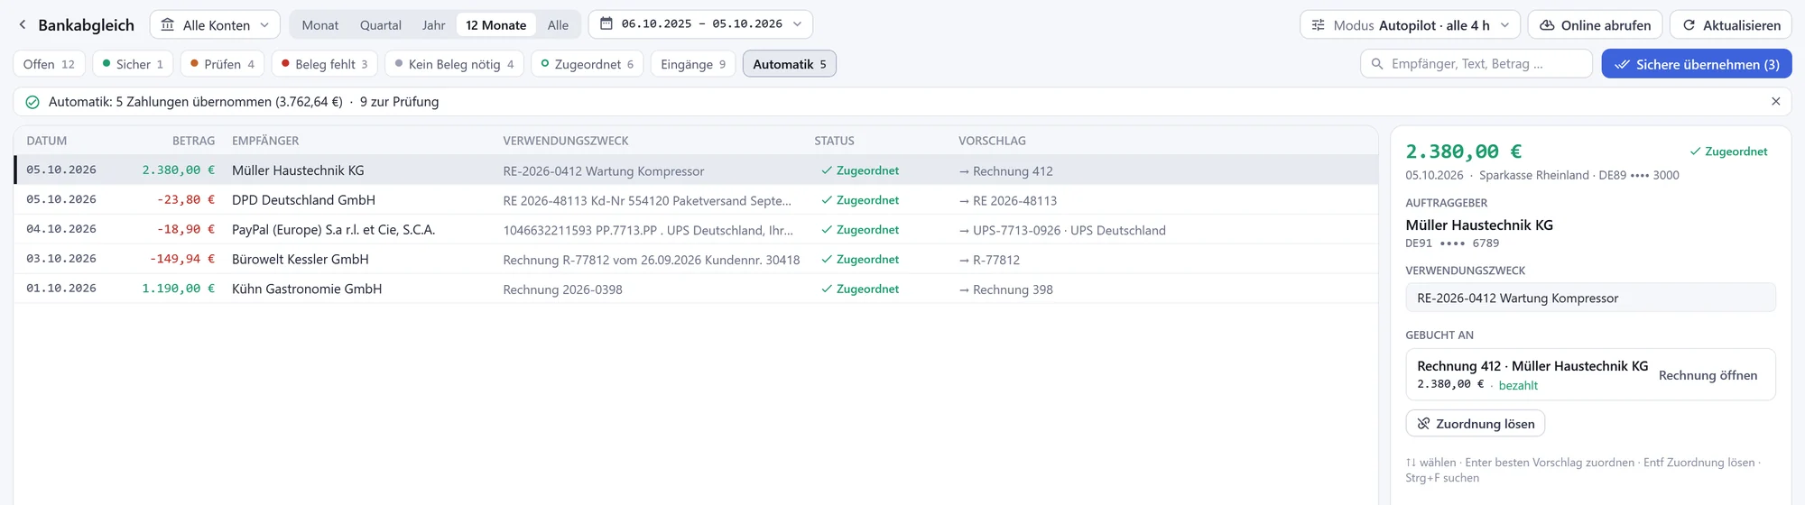Click the amount 1.190,00 € in the table

pyautogui.click(x=179, y=289)
